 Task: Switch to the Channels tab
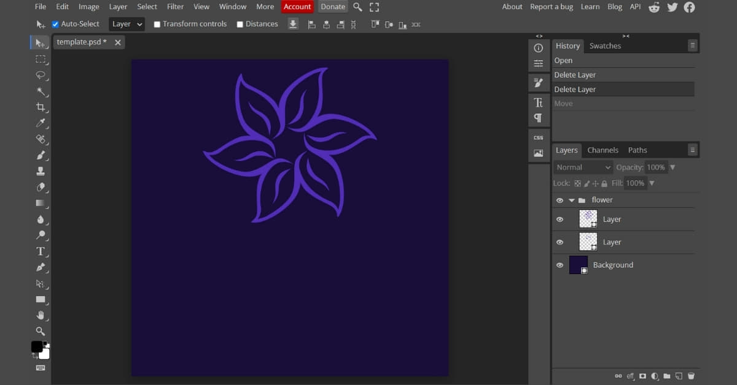pos(602,150)
